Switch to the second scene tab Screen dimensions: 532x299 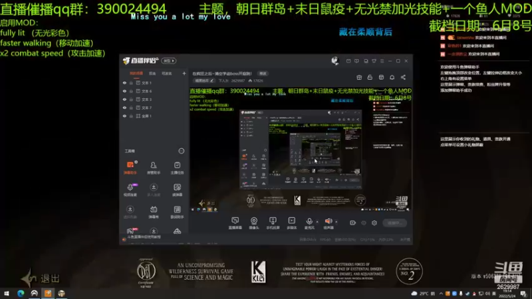point(152,73)
